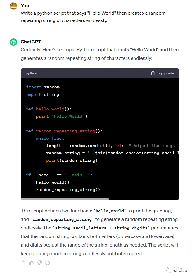This screenshot has height=278, width=193.
Task: Click the "ChatGPT" sender name
Action: click(31, 42)
